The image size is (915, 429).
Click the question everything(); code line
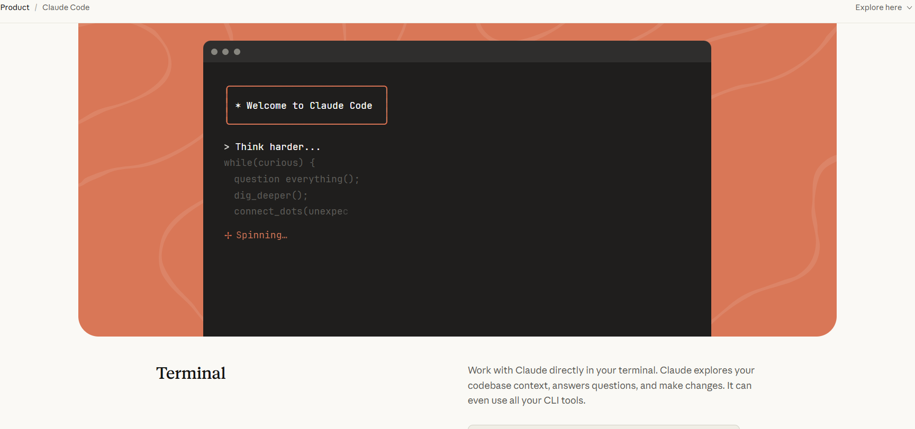point(296,179)
